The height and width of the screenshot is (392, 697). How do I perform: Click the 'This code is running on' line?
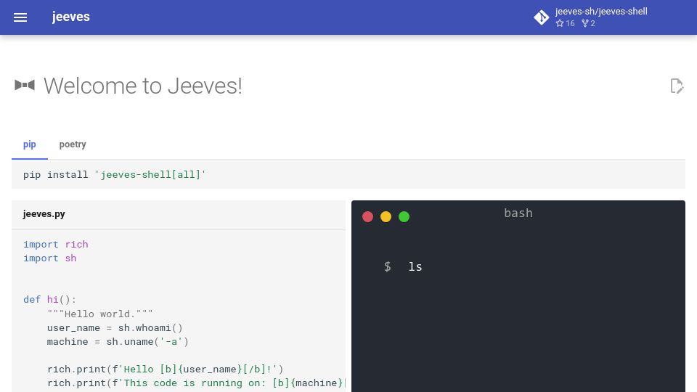click(196, 383)
